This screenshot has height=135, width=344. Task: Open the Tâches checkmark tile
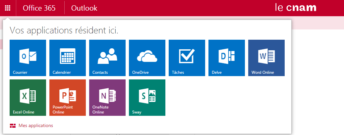(x=187, y=58)
